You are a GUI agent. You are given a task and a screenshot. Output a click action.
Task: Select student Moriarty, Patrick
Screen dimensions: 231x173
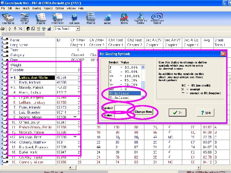[x=31, y=87]
